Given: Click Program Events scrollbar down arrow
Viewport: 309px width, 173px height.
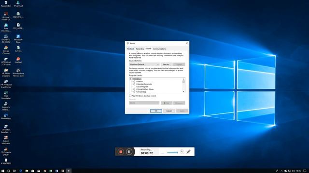Looking at the screenshot, I should [183, 92].
